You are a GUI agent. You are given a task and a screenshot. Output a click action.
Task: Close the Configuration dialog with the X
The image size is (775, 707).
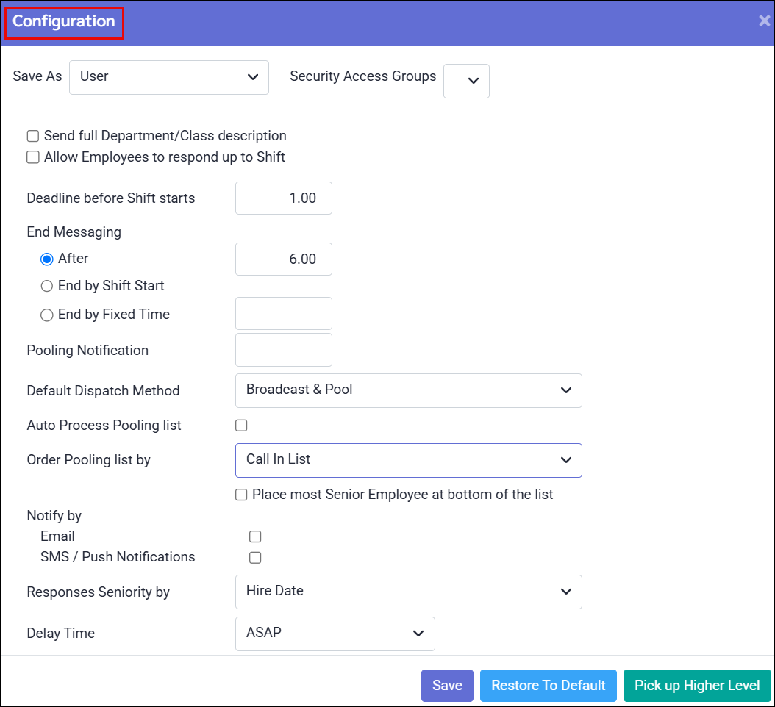[x=764, y=21]
